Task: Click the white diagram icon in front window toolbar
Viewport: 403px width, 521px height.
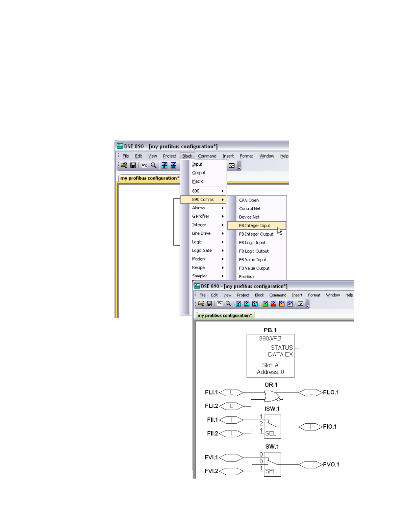Action: 300,304
